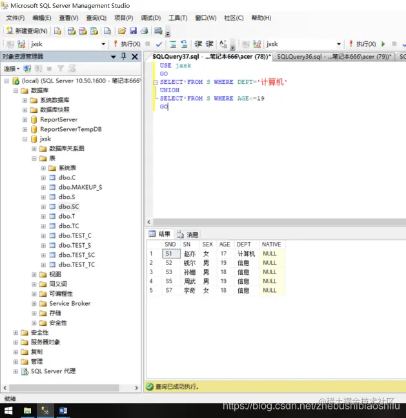Click the Parse checkmark icon
Screen dimensions: 406x418
point(159,45)
